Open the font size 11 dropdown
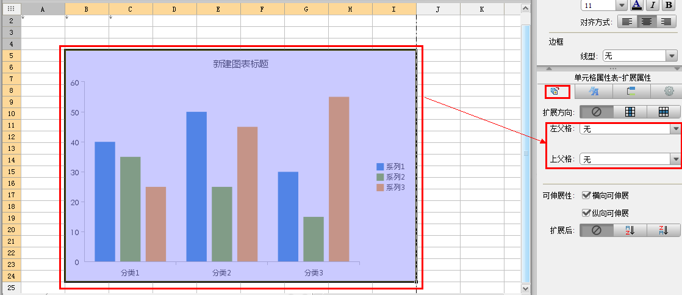The width and height of the screenshot is (682, 295). pyautogui.click(x=621, y=5)
